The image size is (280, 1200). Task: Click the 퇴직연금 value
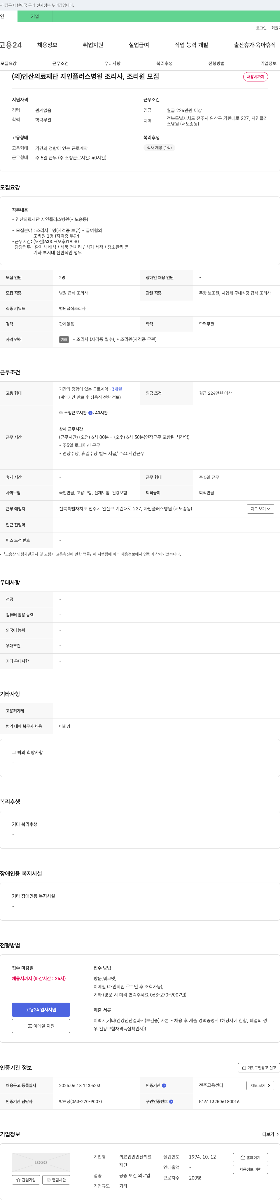[206, 493]
